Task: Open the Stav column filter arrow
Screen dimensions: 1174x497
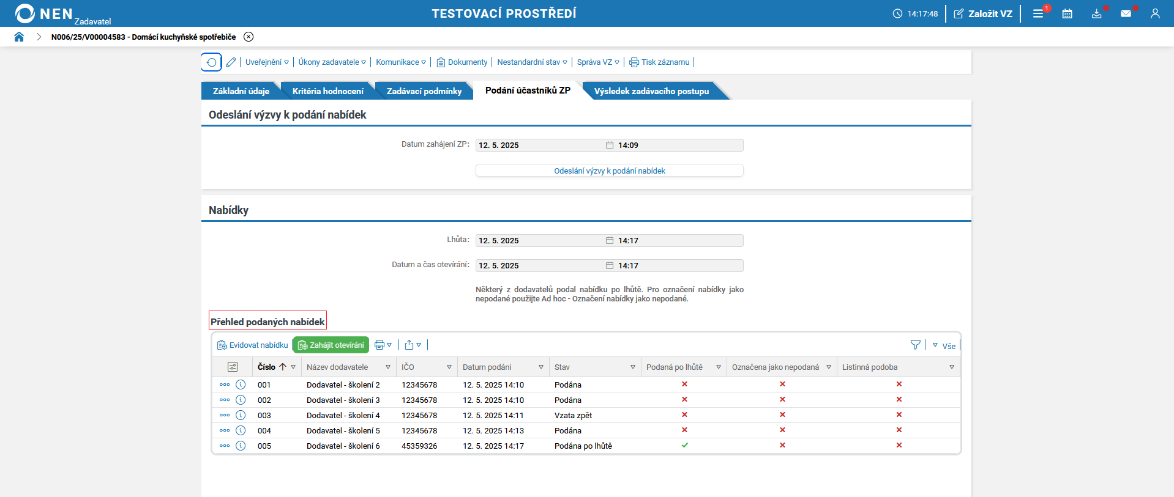Action: [633, 367]
